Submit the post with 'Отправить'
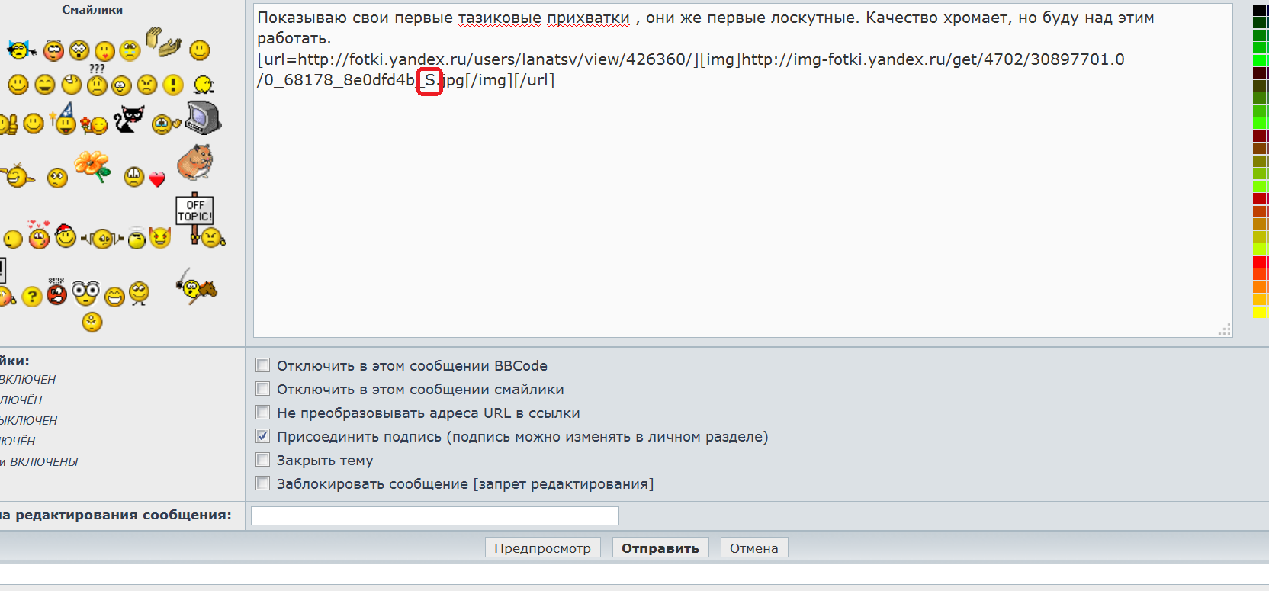This screenshot has height=591, width=1269. [660, 548]
